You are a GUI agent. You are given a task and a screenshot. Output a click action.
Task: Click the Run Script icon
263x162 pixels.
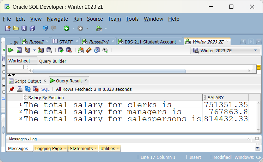[19, 50]
